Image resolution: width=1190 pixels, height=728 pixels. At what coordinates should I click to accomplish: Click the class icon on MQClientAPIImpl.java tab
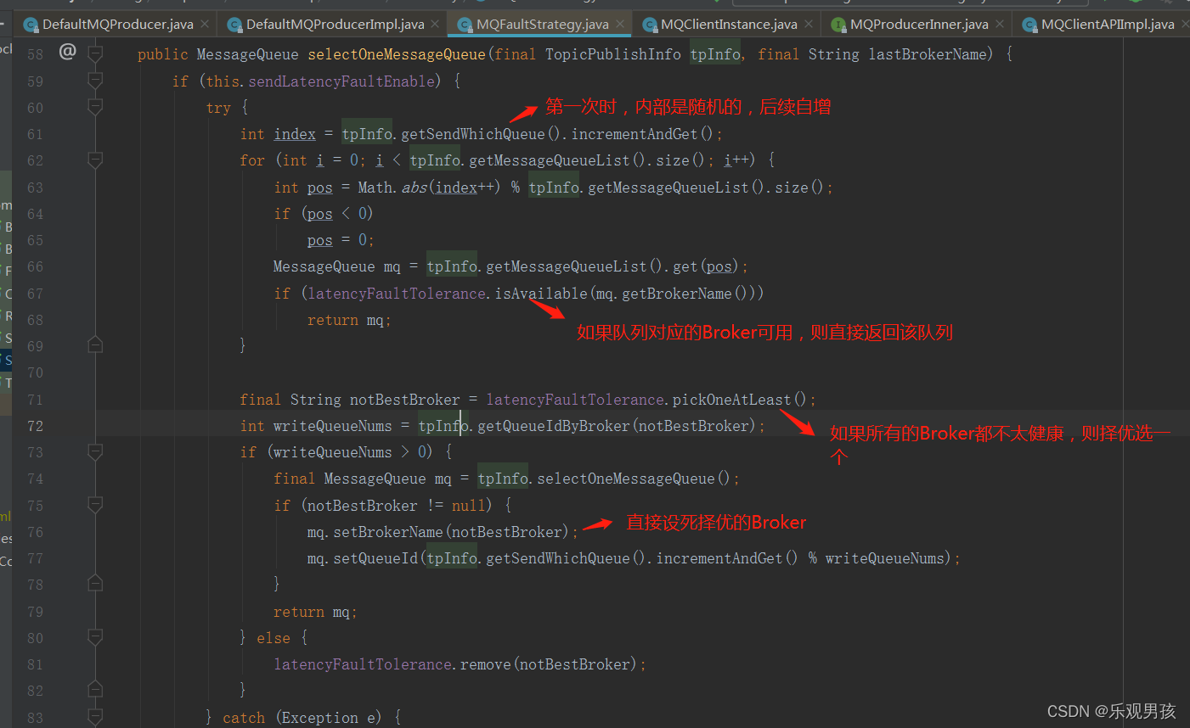coord(1029,25)
